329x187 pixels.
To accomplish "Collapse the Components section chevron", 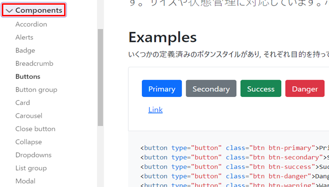I will 9,10.
